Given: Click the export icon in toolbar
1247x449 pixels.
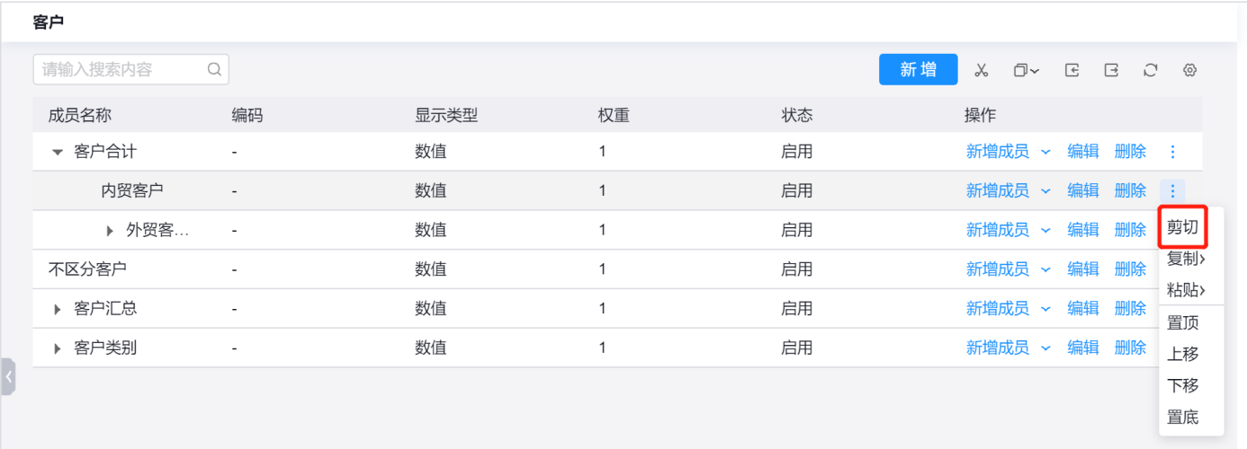Looking at the screenshot, I should coord(1111,70).
